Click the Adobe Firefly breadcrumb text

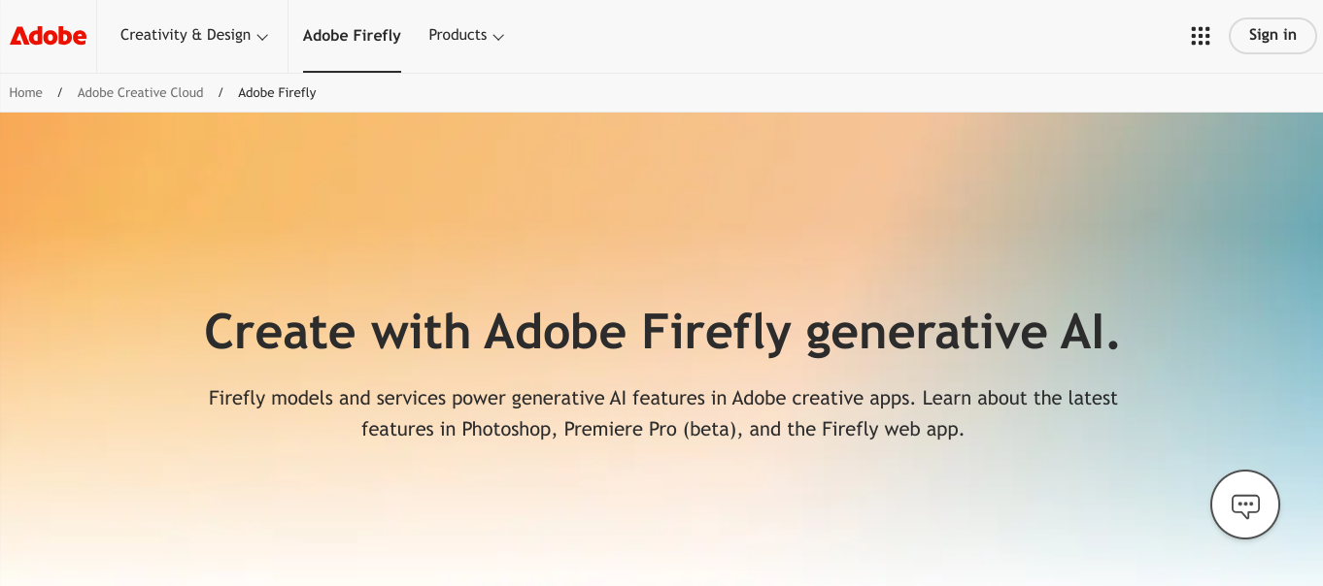point(277,93)
